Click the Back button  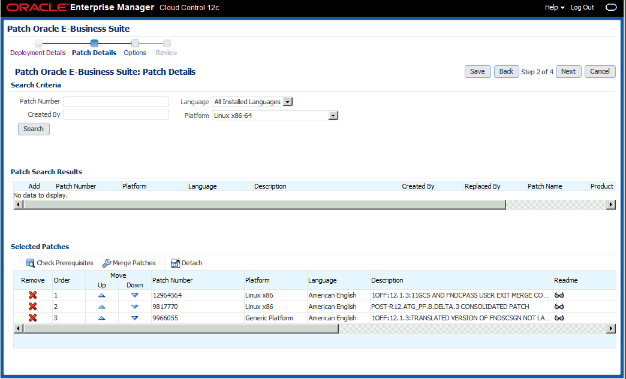click(506, 71)
